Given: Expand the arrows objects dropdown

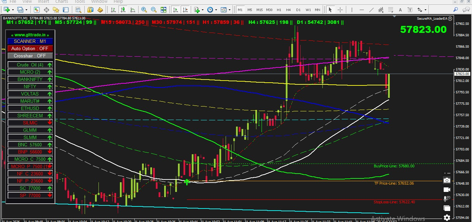Looking at the screenshot, I should (x=425, y=10).
